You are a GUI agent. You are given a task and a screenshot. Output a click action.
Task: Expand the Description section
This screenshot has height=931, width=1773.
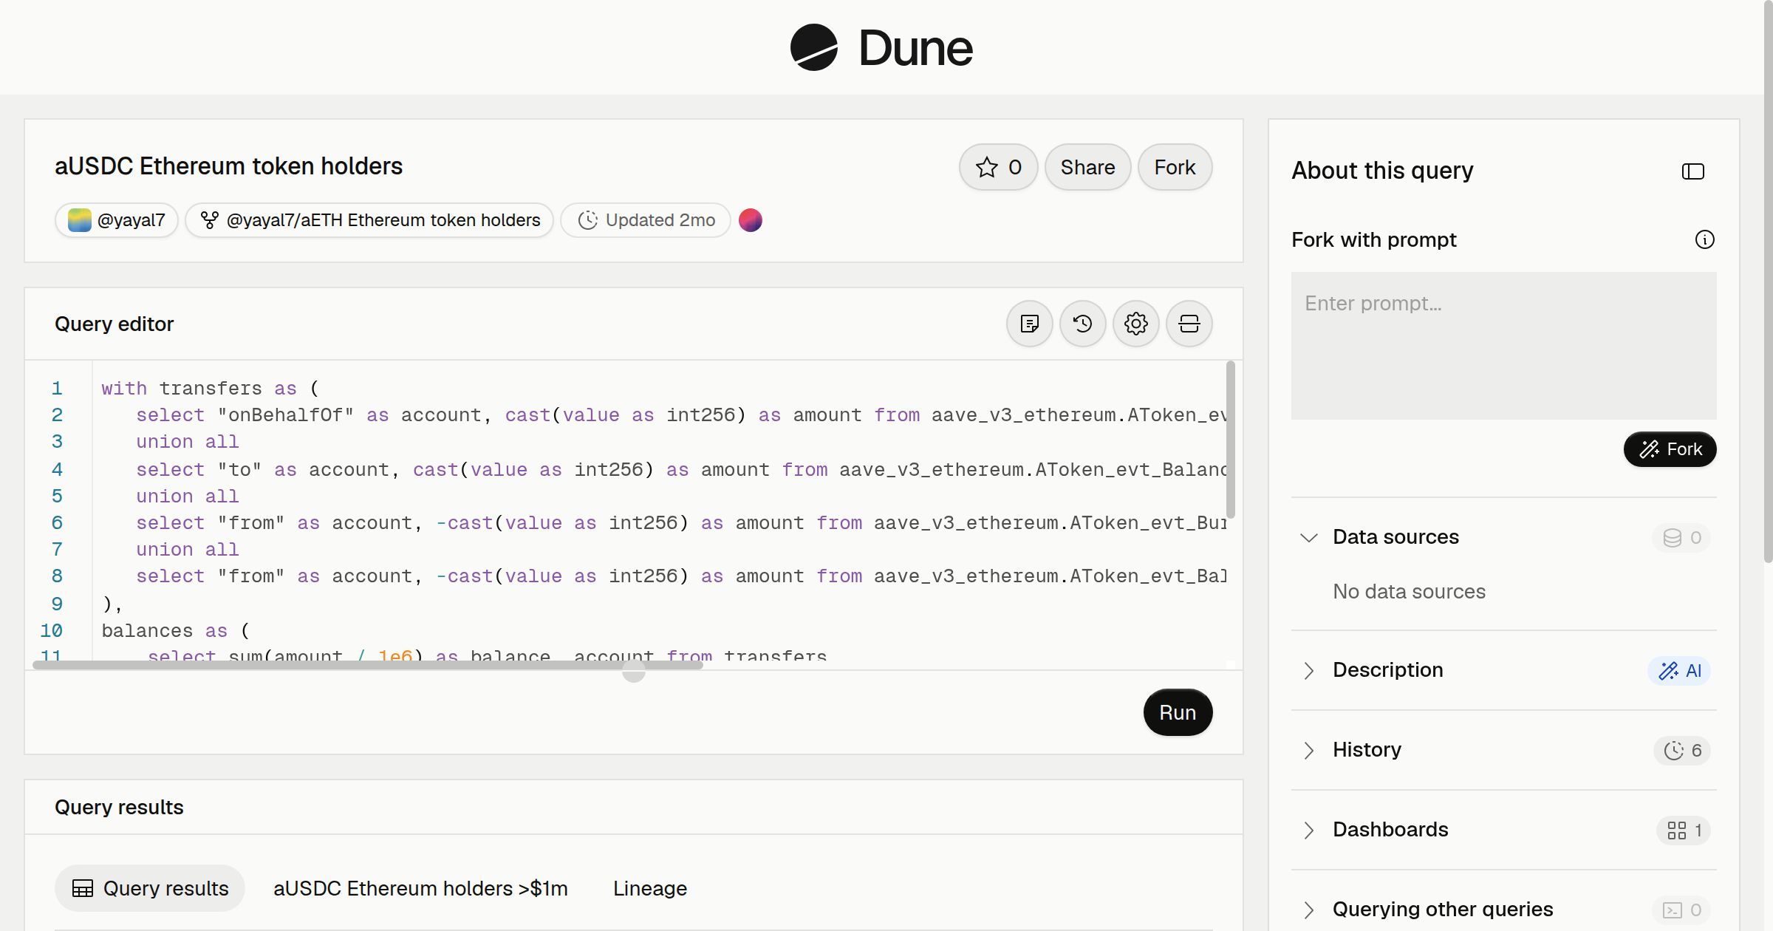click(x=1308, y=670)
